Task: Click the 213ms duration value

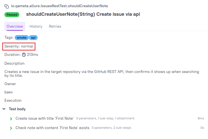Action: click(32, 54)
